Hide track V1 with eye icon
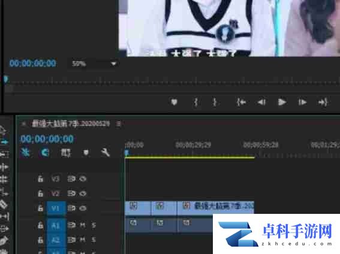The width and height of the screenshot is (340, 254). point(83,208)
